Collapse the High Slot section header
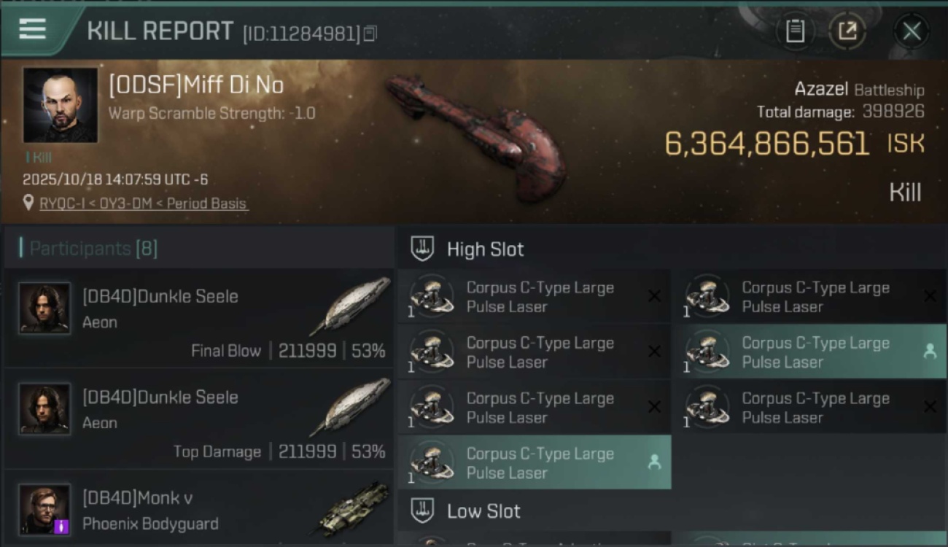948x547 pixels. click(x=671, y=249)
